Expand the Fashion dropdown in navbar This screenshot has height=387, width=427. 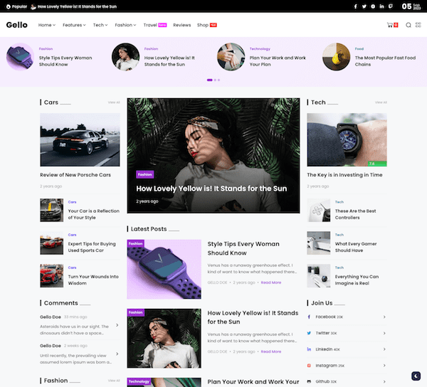[x=126, y=25]
